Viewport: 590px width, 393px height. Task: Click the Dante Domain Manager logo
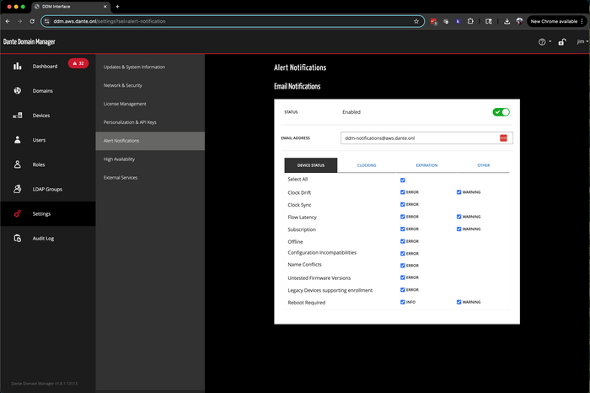(29, 42)
